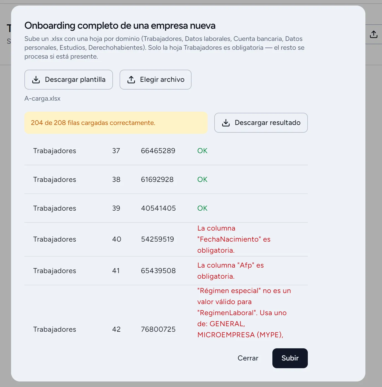
Task: Click the download icon in Descargar plantilla
Action: 36,80
